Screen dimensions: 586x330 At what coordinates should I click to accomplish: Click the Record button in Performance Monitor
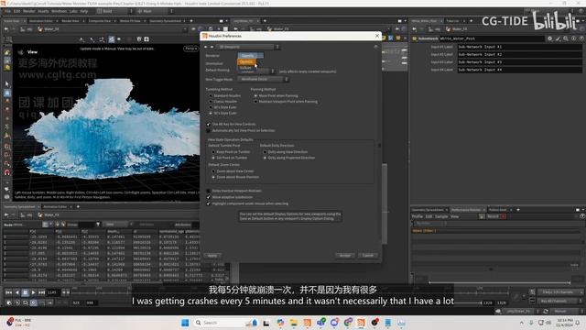click(x=496, y=216)
